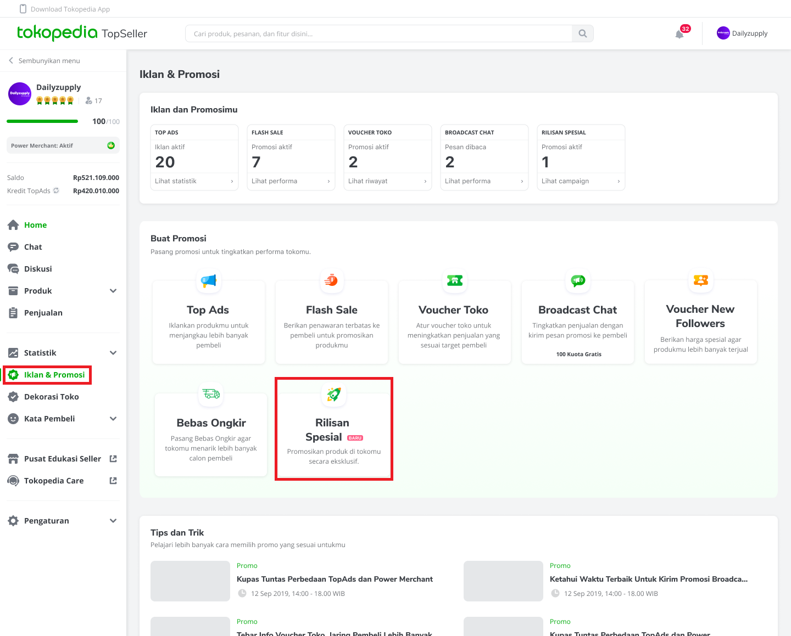Screen dimensions: 791x636
Task: Open article Kupas Tuntas Perbedaan TopAds dan Power Merchant
Action: point(335,579)
